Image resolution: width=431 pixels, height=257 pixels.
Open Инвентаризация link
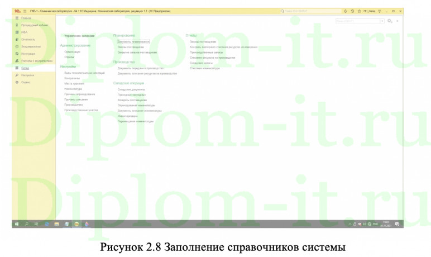[127, 116]
